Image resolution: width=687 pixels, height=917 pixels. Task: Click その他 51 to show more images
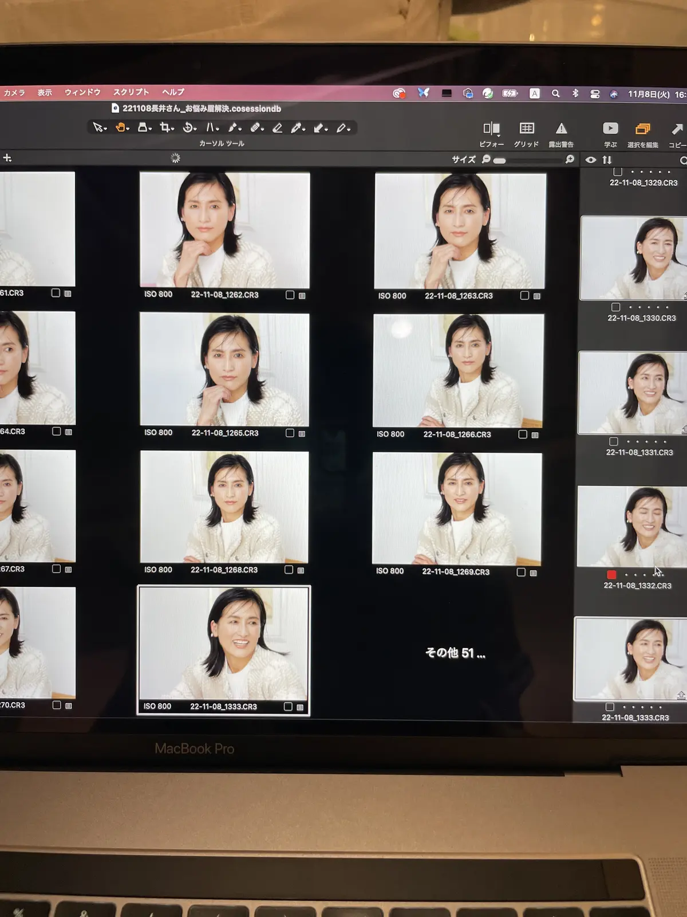point(455,653)
